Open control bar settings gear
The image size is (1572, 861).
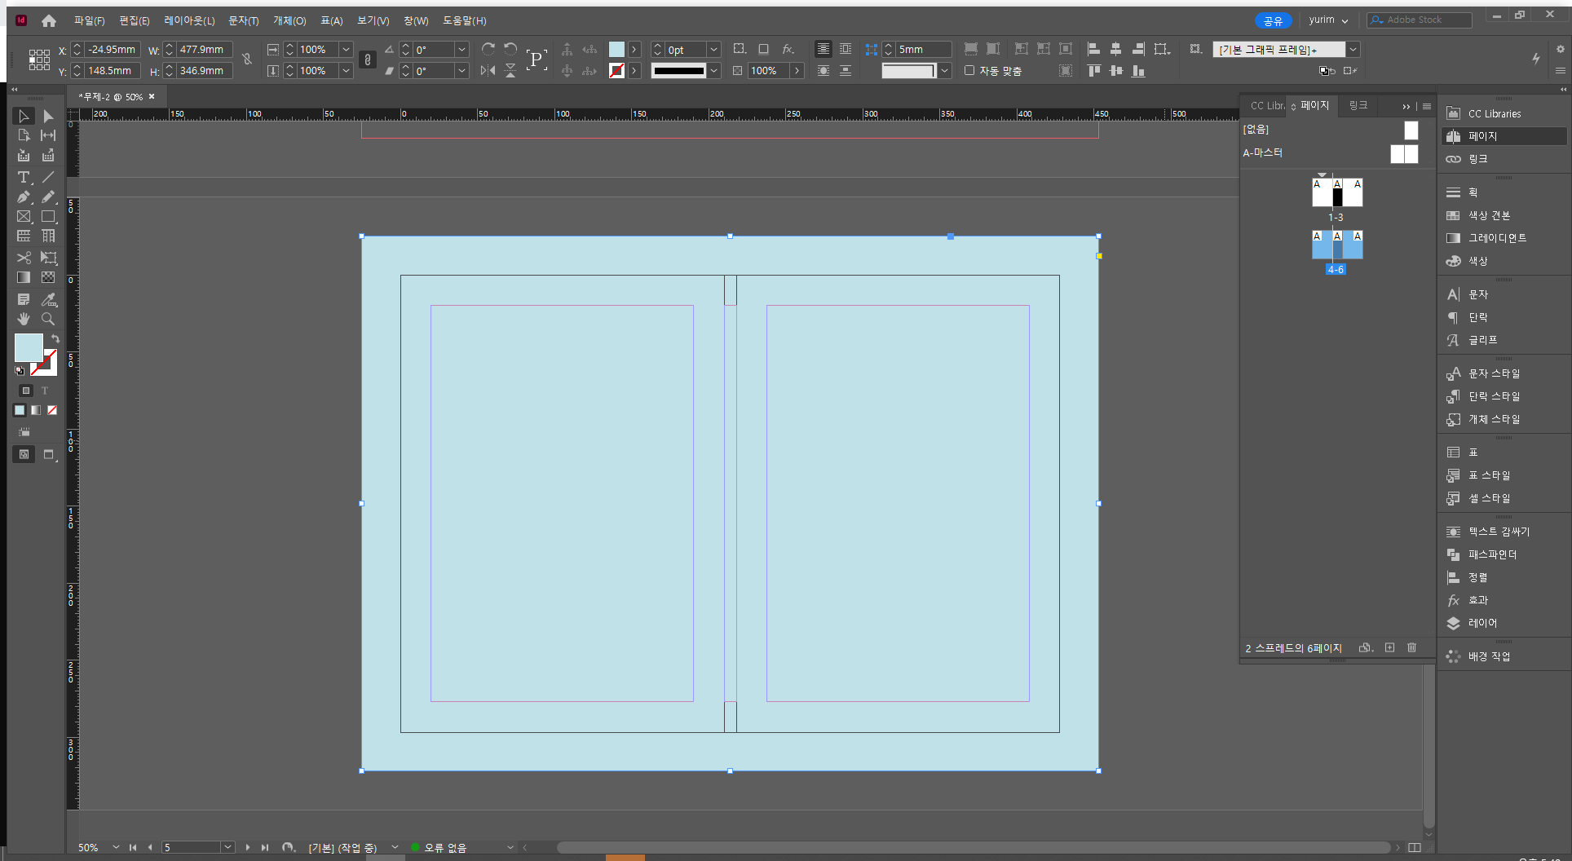coord(1560,49)
